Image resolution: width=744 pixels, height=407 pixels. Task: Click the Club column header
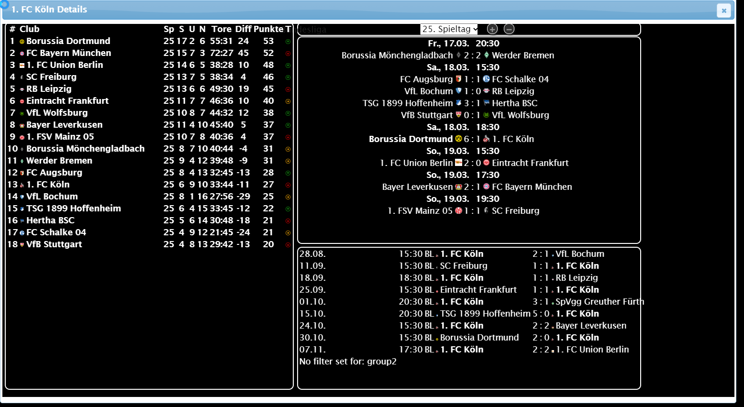30,29
